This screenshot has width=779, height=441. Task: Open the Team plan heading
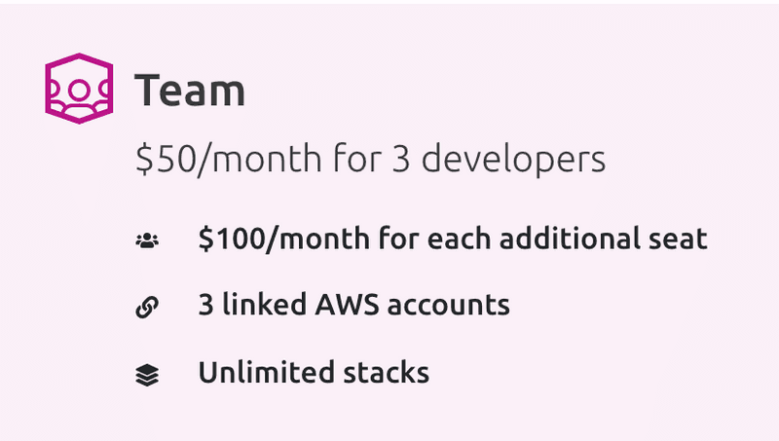point(190,90)
